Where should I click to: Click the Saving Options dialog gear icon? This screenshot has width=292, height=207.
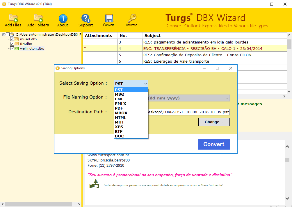pos(58,68)
